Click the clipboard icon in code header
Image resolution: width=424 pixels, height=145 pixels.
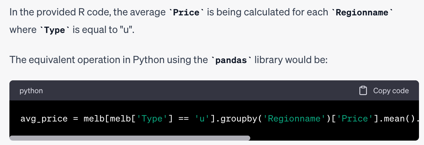(363, 91)
